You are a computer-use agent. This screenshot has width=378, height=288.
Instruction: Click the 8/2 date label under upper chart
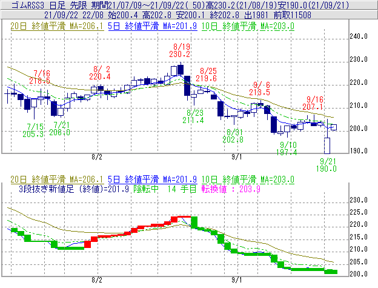pyautogui.click(x=97, y=157)
